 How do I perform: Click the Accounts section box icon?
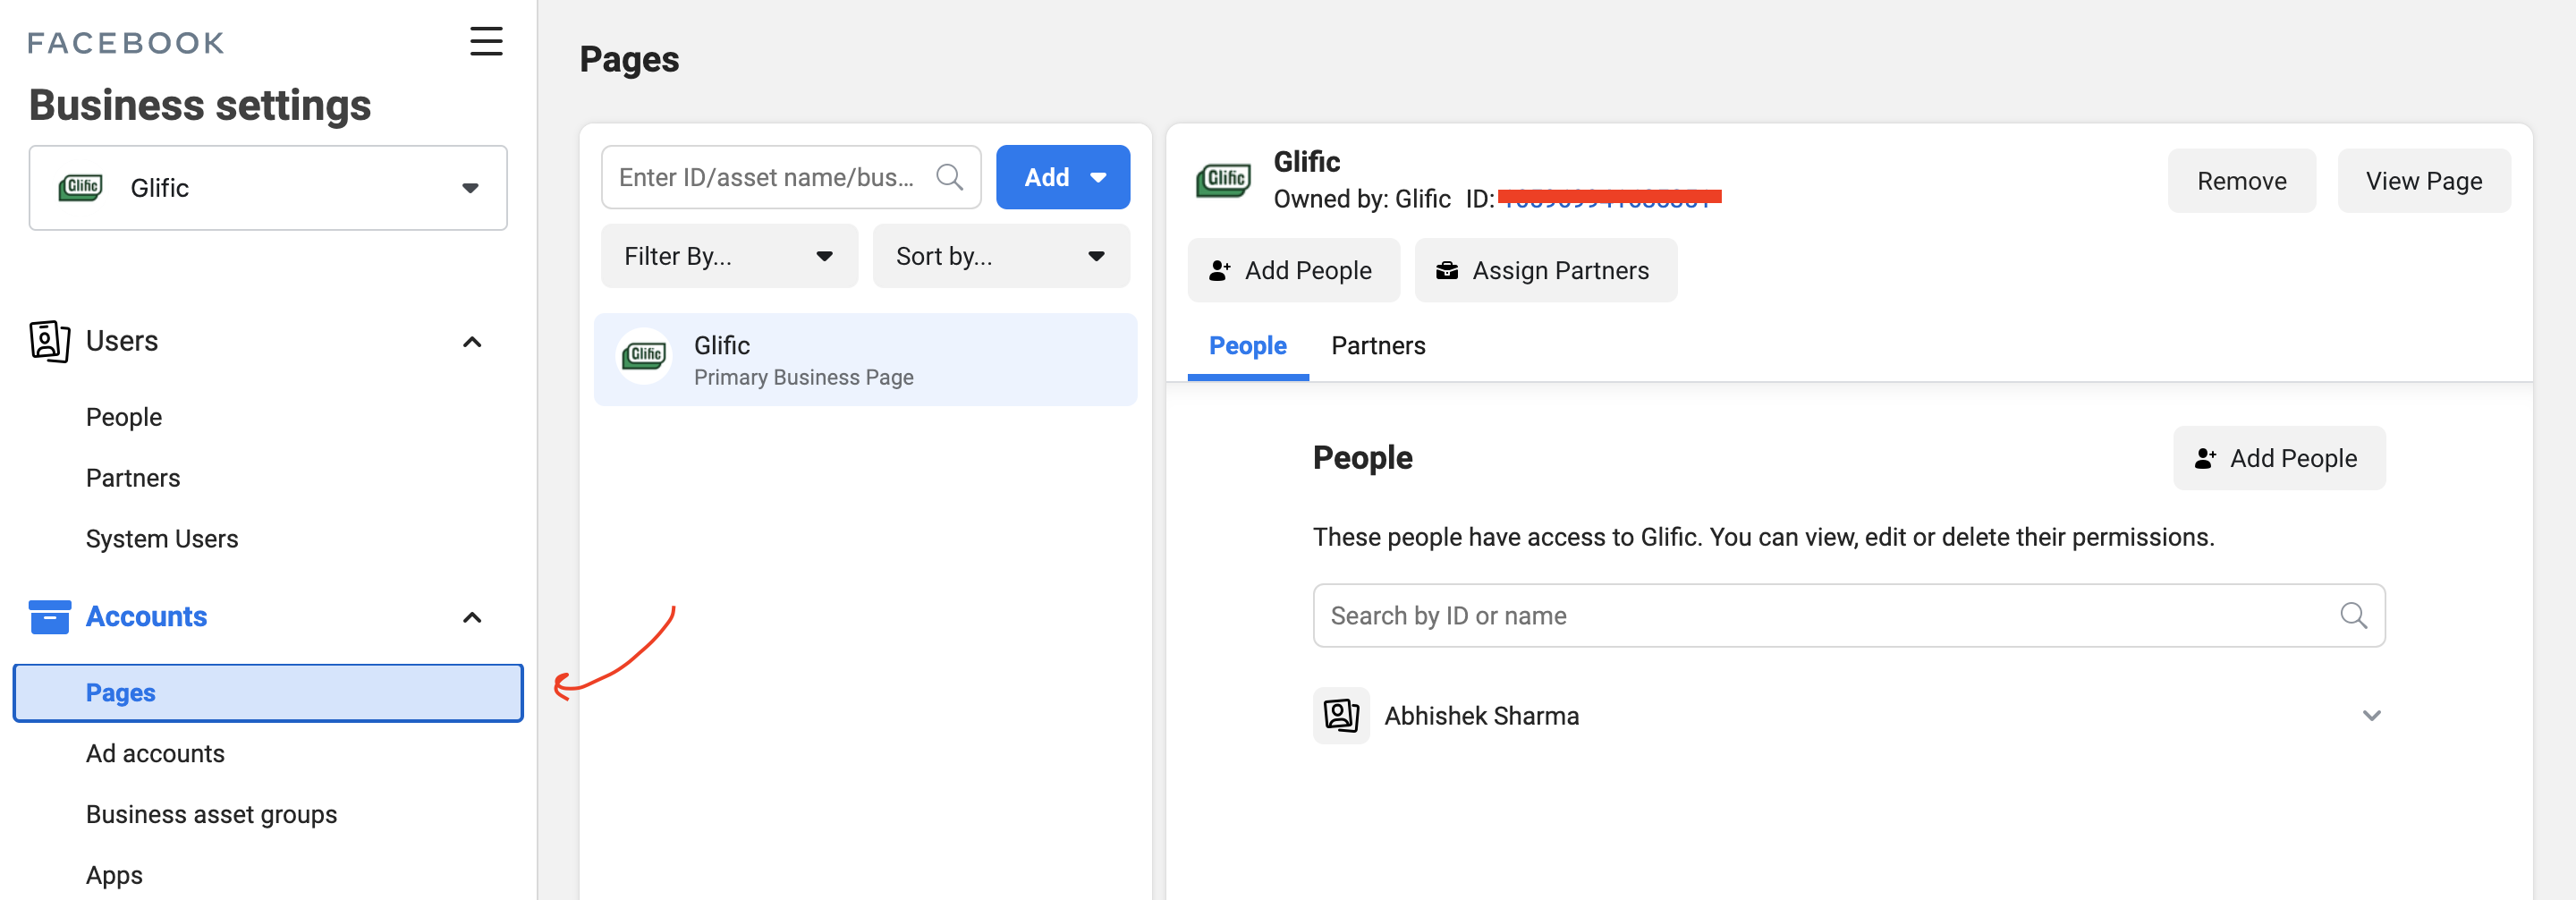(49, 617)
